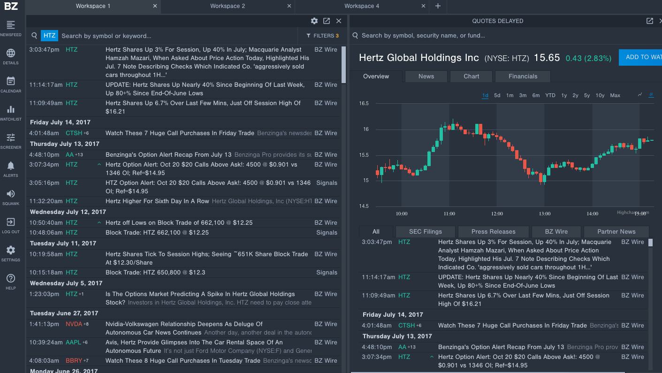Close the Workspace 2 tab

coord(289,6)
